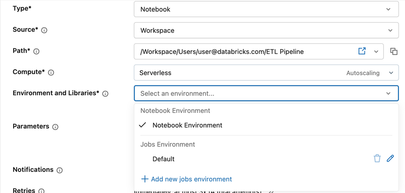The width and height of the screenshot is (405, 193).
Task: Open the Compute dropdown showing Serverless
Action: 266,73
